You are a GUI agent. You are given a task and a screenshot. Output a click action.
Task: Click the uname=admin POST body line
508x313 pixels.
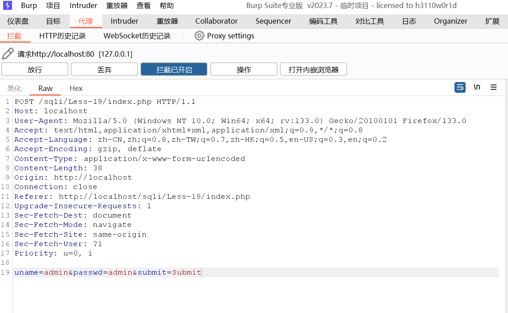pos(107,272)
